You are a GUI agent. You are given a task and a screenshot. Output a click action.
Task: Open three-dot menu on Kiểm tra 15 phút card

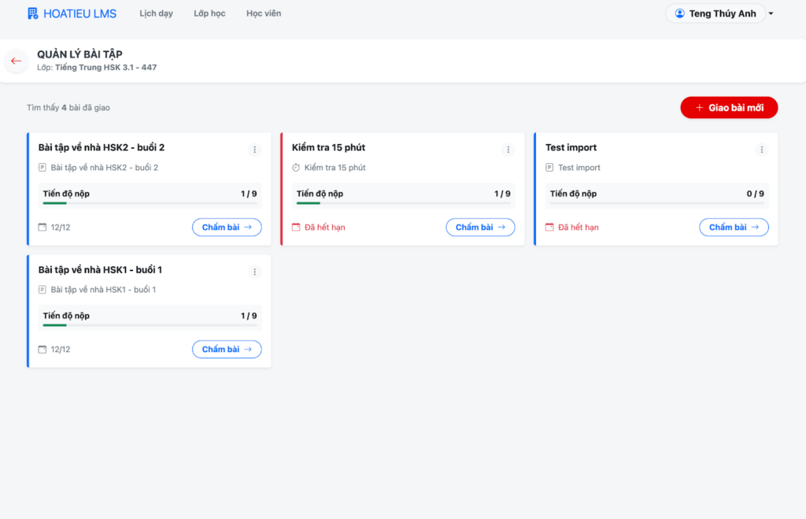[x=508, y=150]
